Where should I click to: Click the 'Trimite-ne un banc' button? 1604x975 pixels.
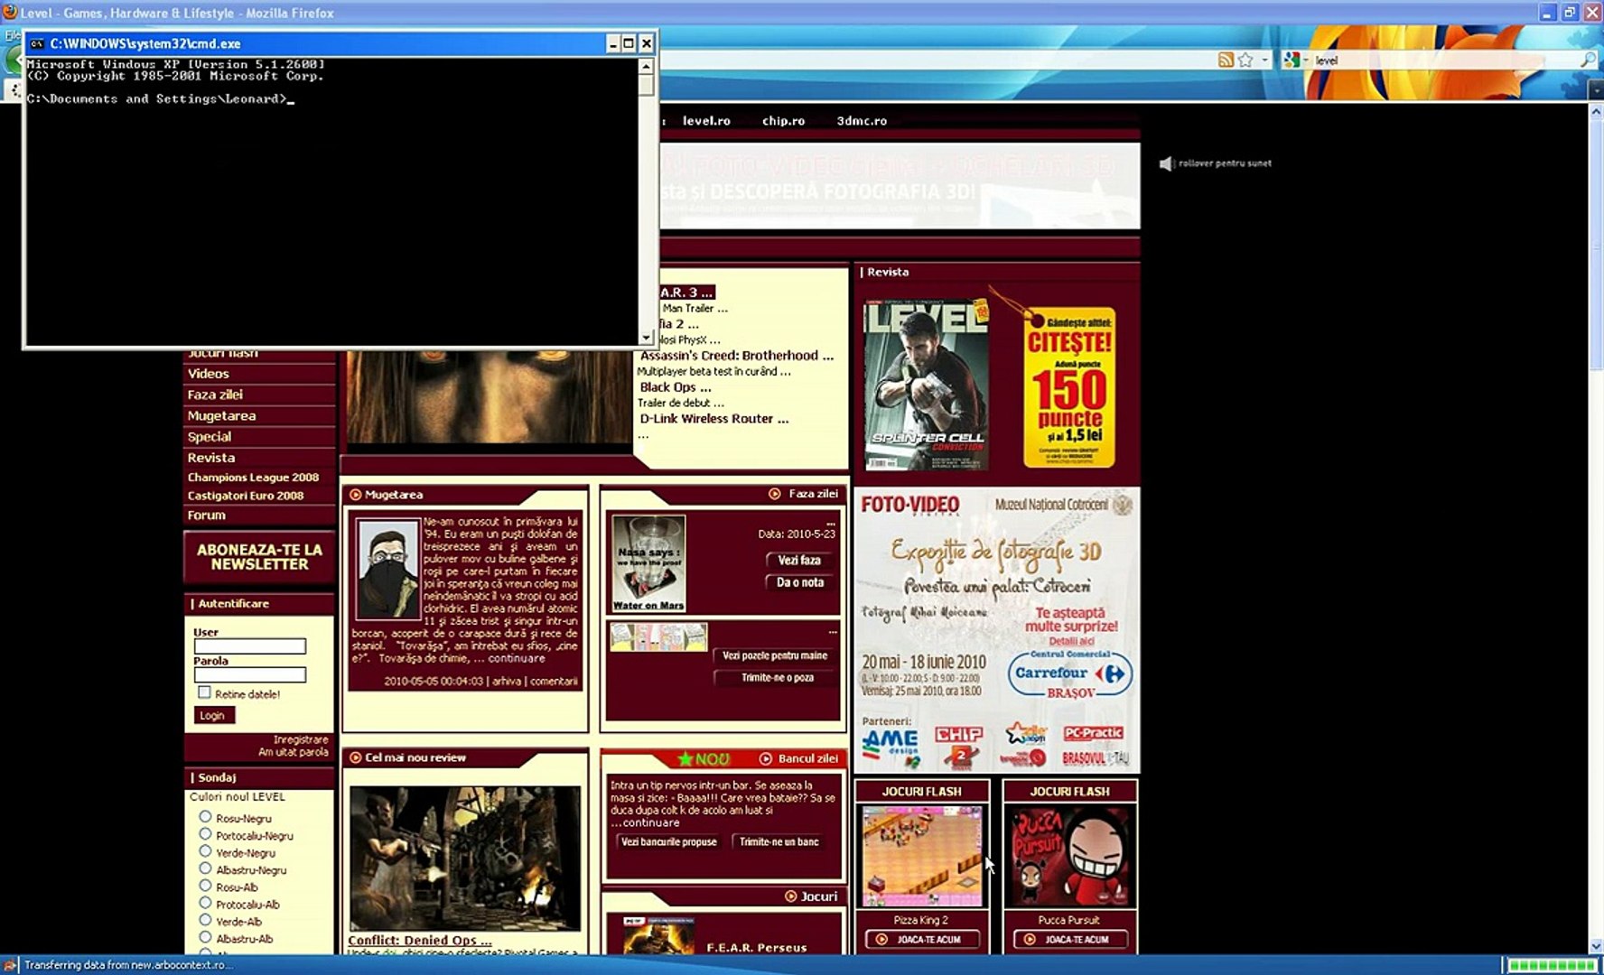point(779,842)
